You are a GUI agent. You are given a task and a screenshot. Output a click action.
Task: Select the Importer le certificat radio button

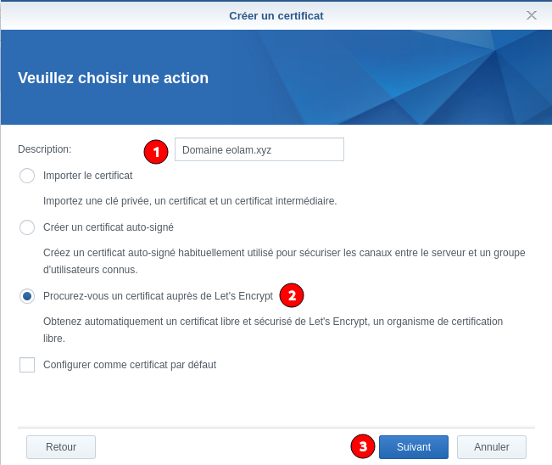27,176
